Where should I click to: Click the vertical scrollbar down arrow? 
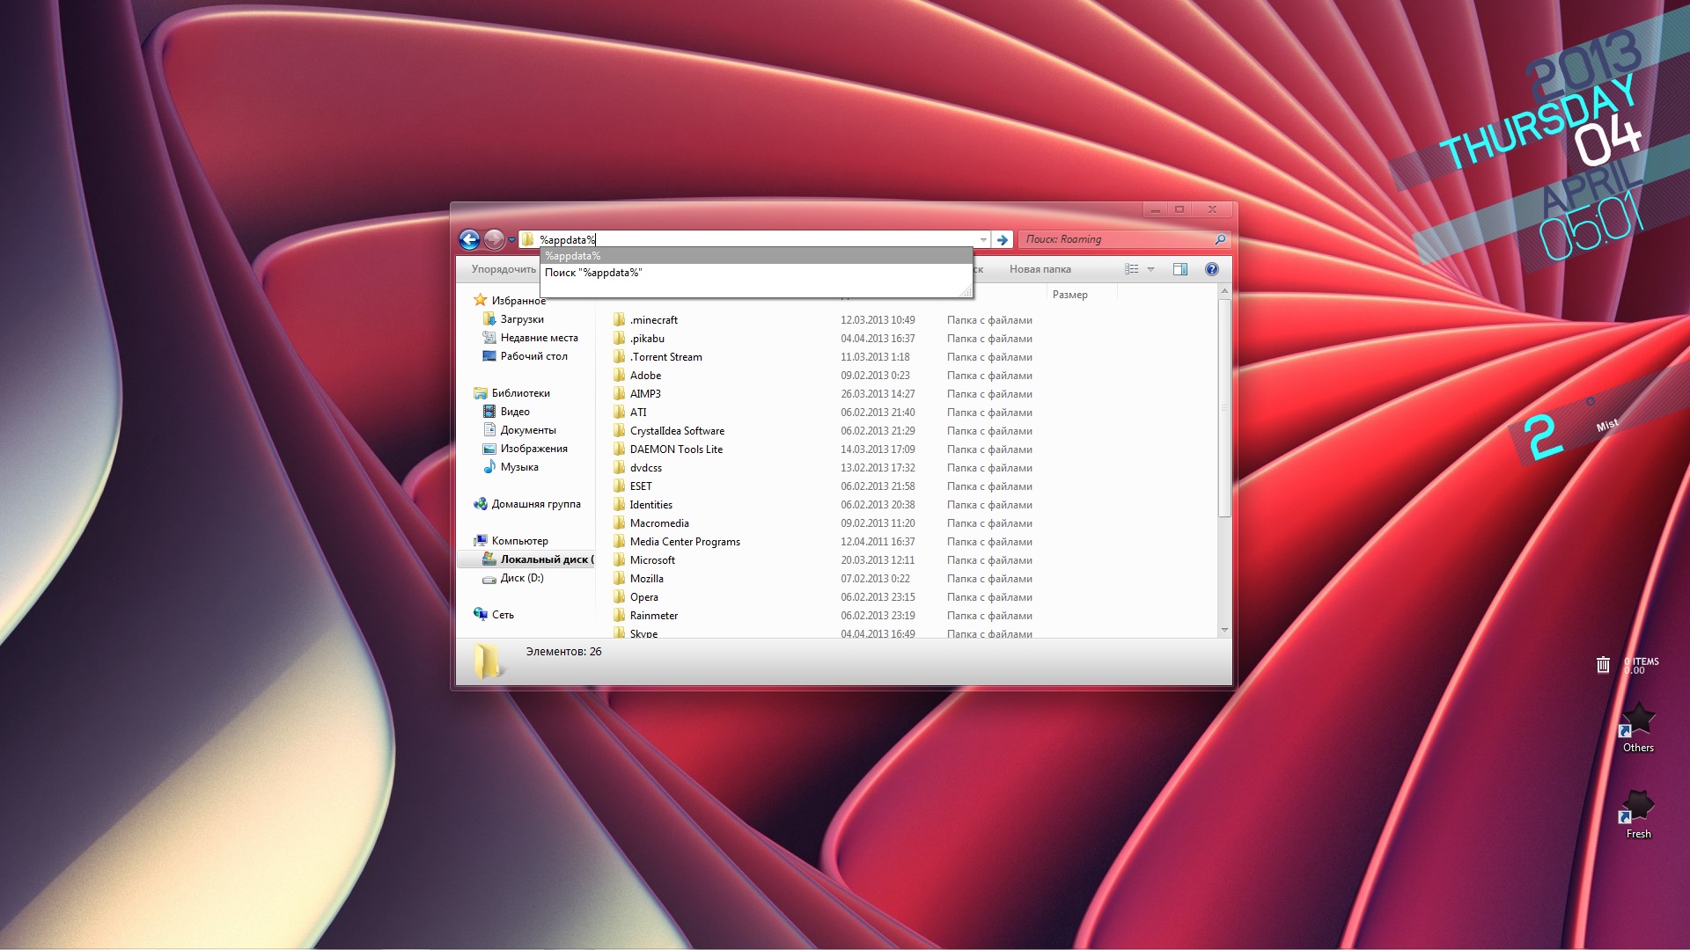pos(1223,631)
